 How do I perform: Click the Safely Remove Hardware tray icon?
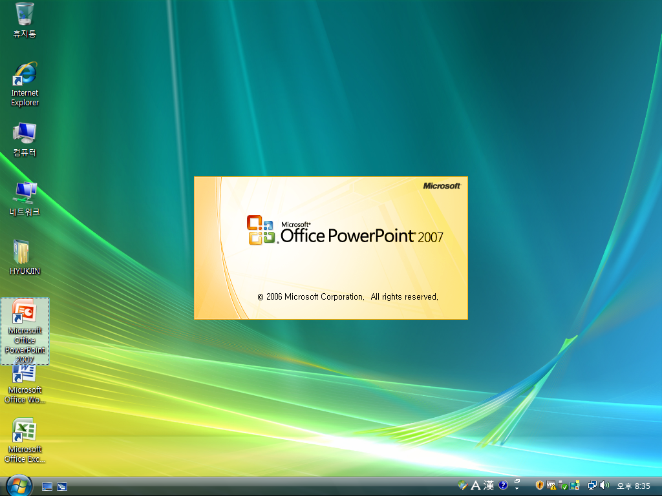[563, 486]
